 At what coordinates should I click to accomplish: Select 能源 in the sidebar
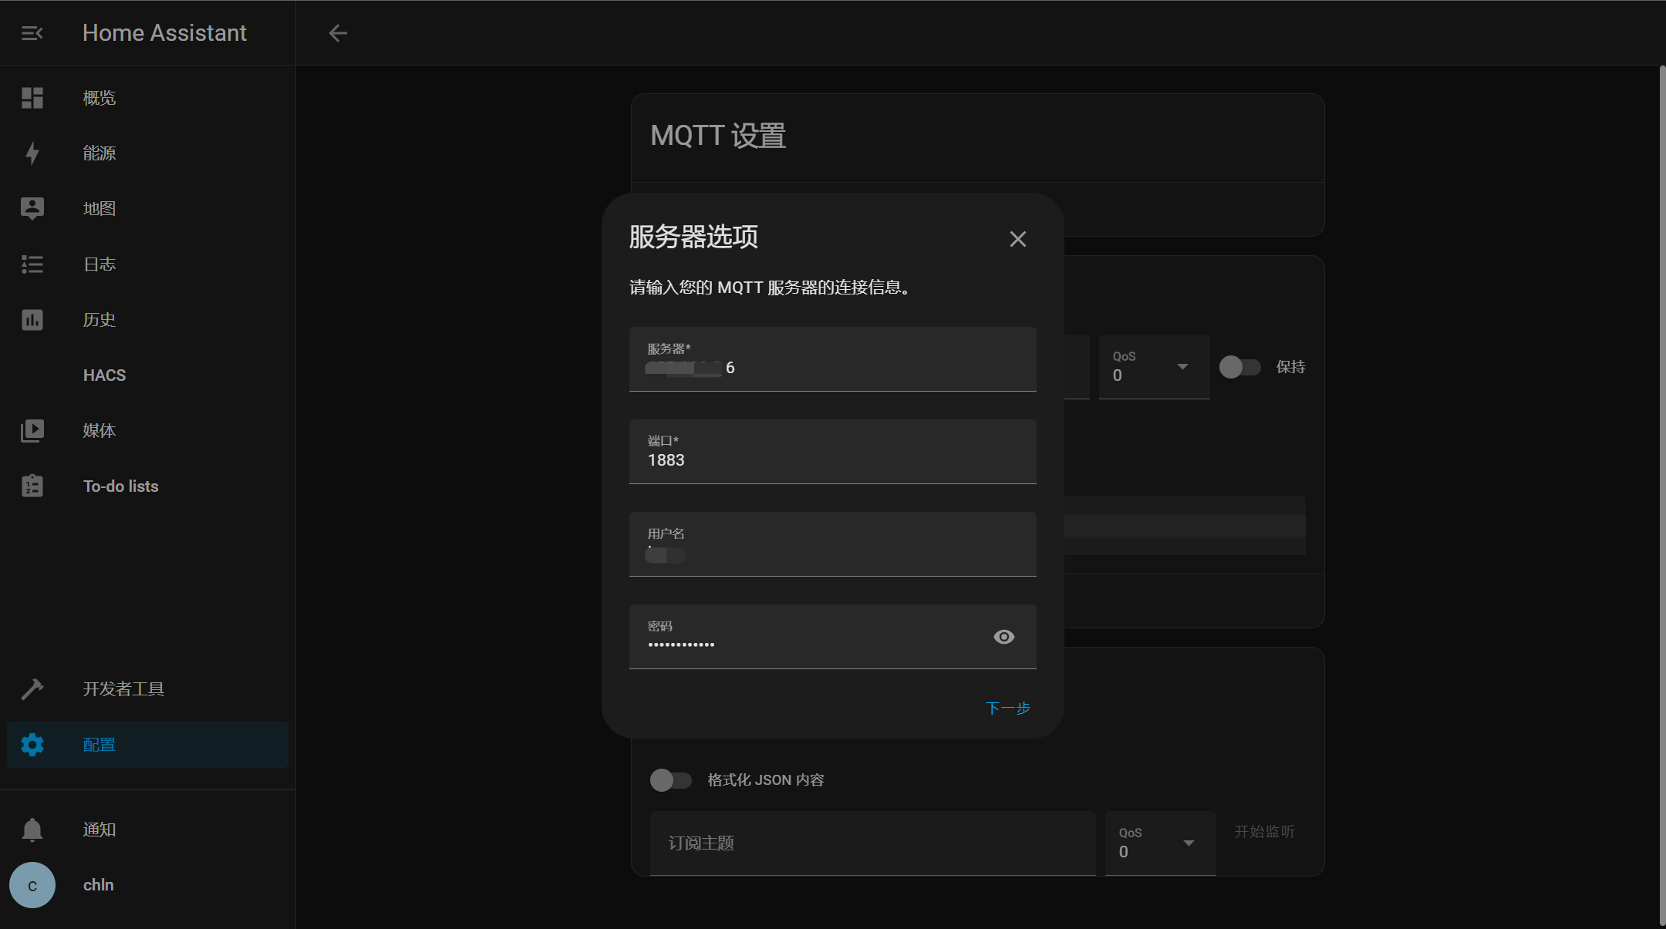point(99,153)
